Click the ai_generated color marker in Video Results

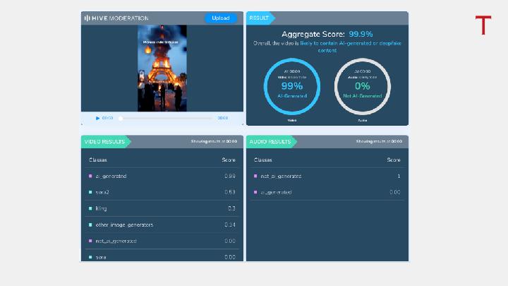(x=90, y=176)
